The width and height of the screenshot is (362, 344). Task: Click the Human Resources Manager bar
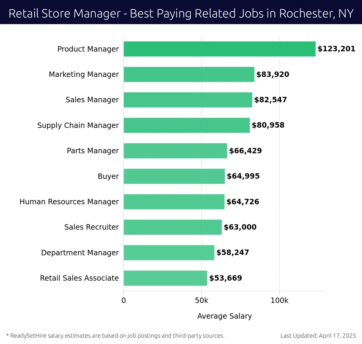[x=174, y=202]
